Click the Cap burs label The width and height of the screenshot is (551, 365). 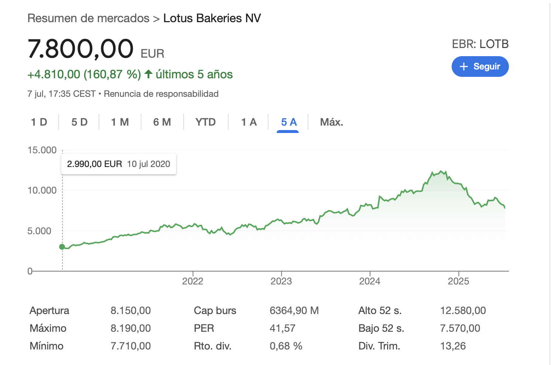[215, 310]
